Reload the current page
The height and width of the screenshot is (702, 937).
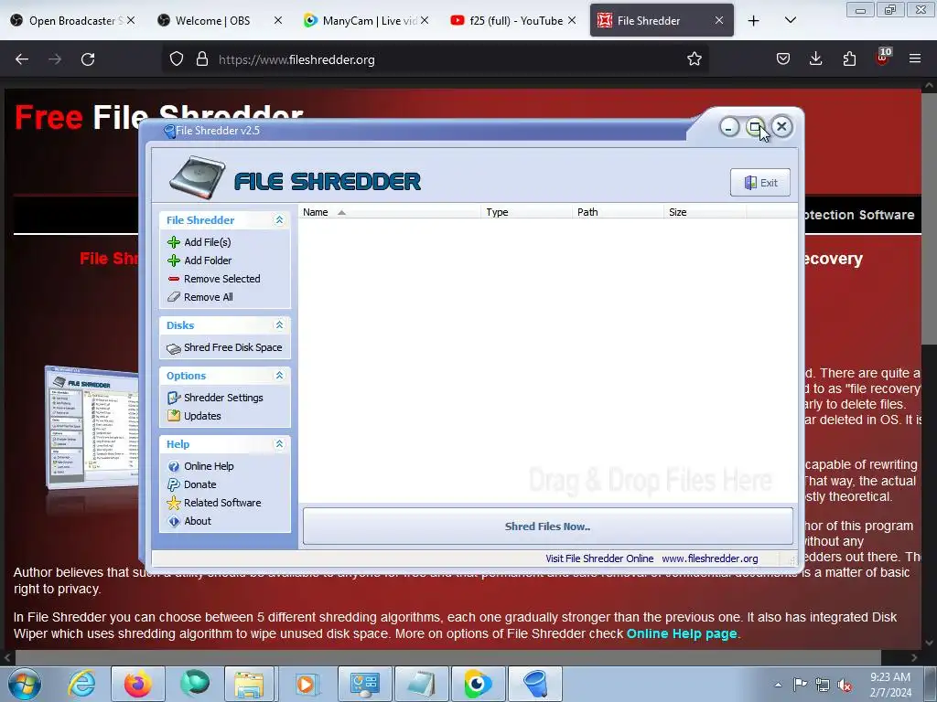pyautogui.click(x=88, y=59)
